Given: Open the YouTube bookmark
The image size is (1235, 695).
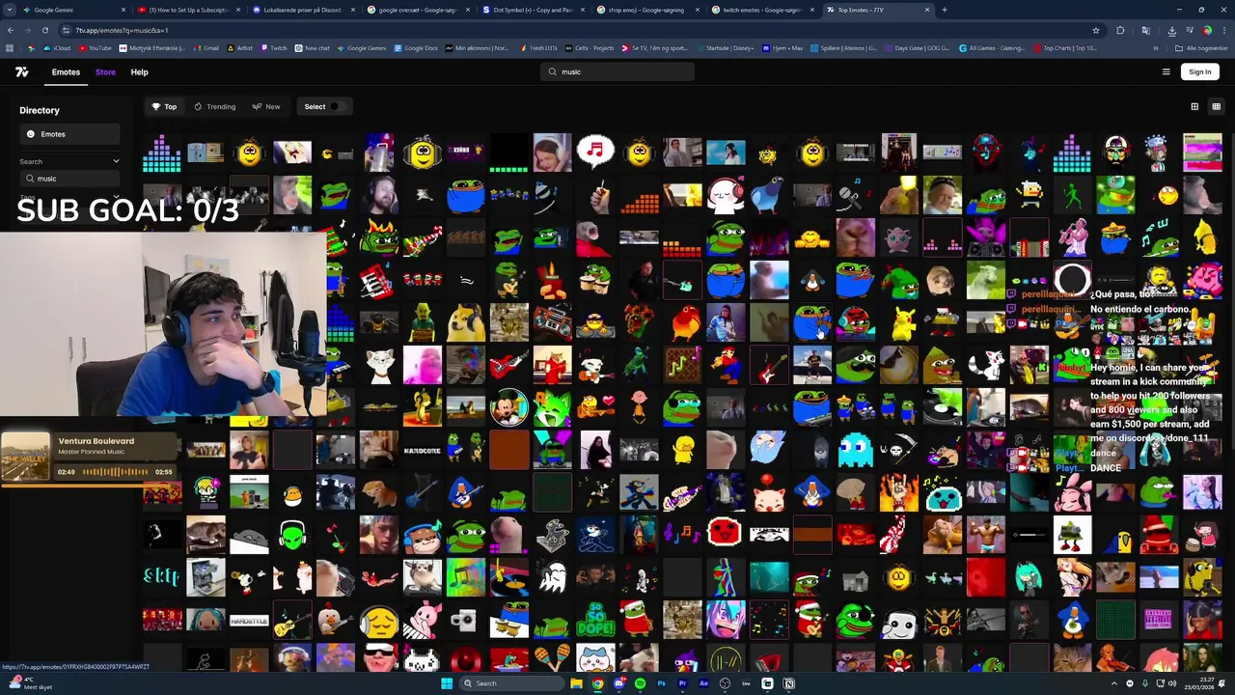Looking at the screenshot, I should (x=96, y=48).
